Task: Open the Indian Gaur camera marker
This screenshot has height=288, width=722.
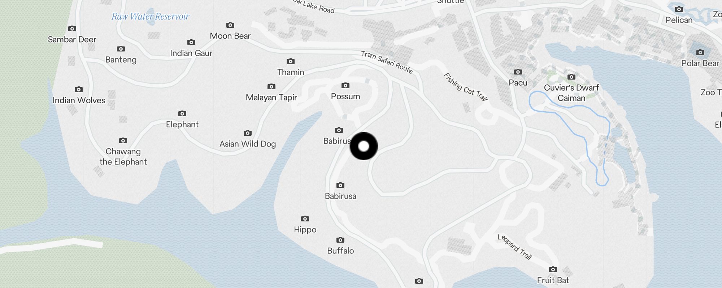Action: (x=191, y=42)
